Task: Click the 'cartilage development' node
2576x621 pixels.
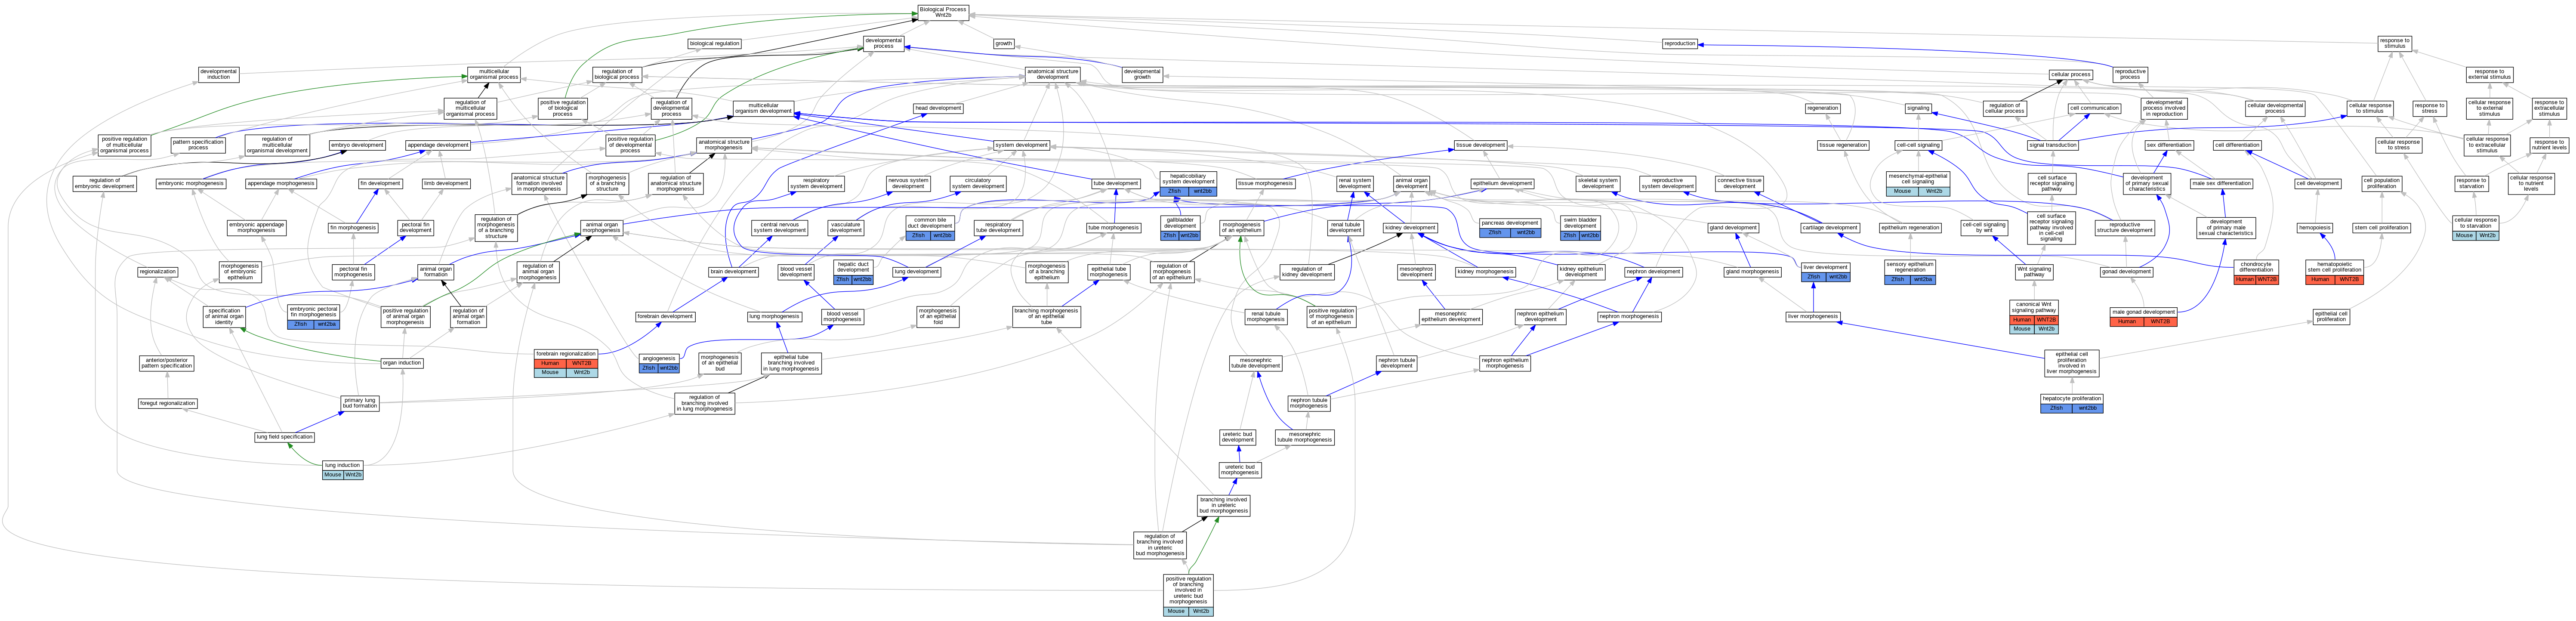Action: coord(1830,228)
